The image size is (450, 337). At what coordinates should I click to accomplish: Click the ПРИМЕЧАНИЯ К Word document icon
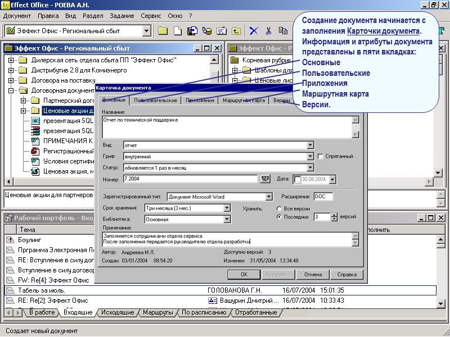pyautogui.click(x=35, y=141)
